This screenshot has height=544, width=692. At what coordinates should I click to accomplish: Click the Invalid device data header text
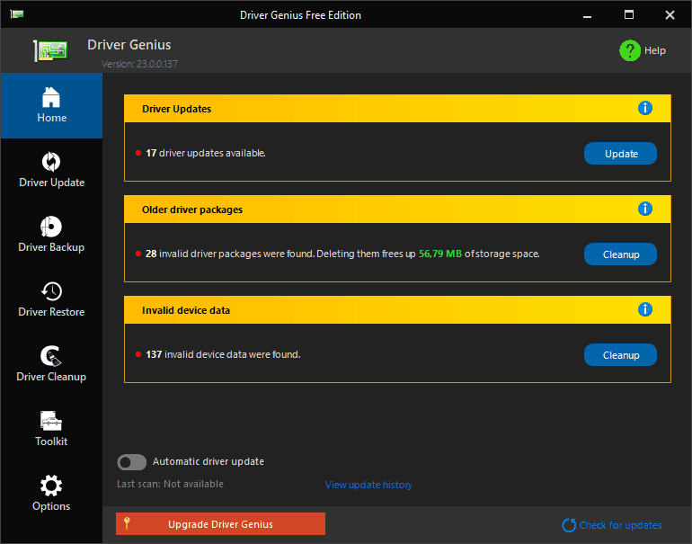pos(186,310)
